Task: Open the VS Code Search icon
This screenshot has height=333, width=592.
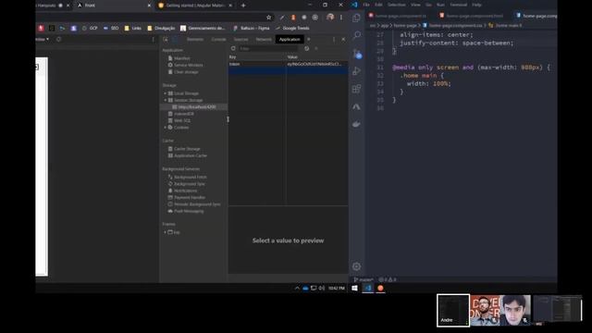Action: click(356, 35)
